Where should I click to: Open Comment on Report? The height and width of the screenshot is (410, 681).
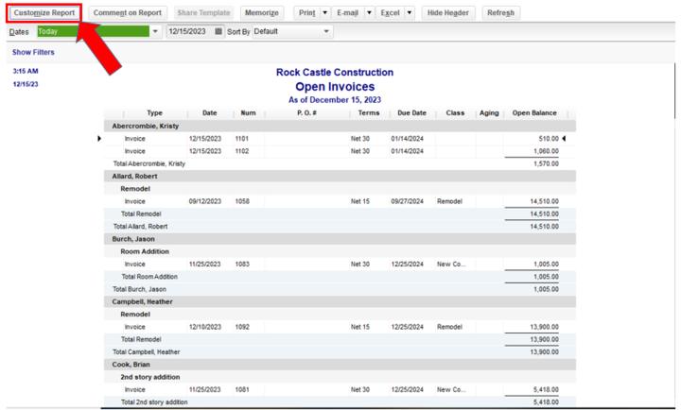[128, 13]
